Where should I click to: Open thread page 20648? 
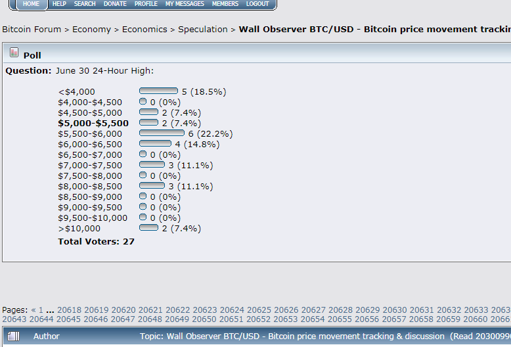150,319
